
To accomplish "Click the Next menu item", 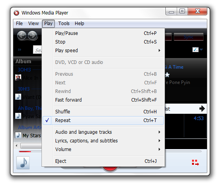I will click(103, 83).
